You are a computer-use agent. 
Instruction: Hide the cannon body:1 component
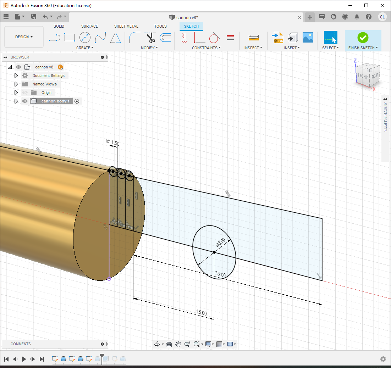pos(25,101)
